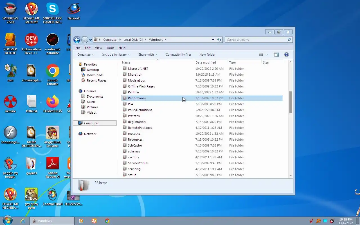The width and height of the screenshot is (360, 225).
Task: Select Libraries in navigation pane
Action: pos(90,91)
